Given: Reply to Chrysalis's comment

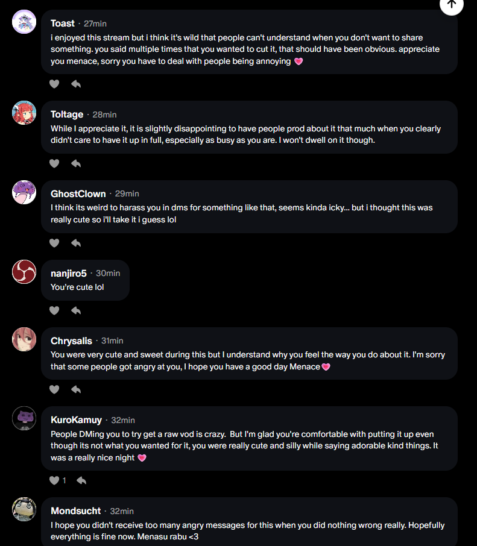Looking at the screenshot, I should click(x=76, y=389).
